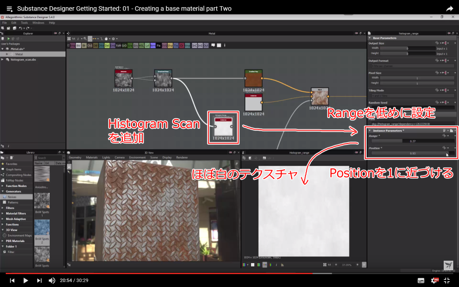Open the Environment menu in 3D View
This screenshot has height=287, width=459.
pos(137,157)
